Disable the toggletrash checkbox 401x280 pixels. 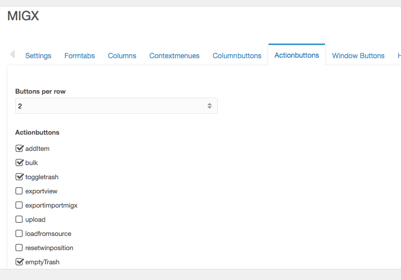pyautogui.click(x=19, y=177)
